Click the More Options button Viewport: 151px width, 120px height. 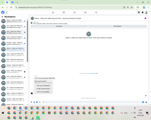tap(117, 26)
